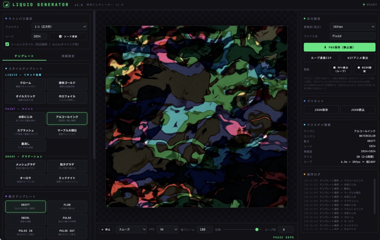Click the download arrow on PNG保存

325,47
